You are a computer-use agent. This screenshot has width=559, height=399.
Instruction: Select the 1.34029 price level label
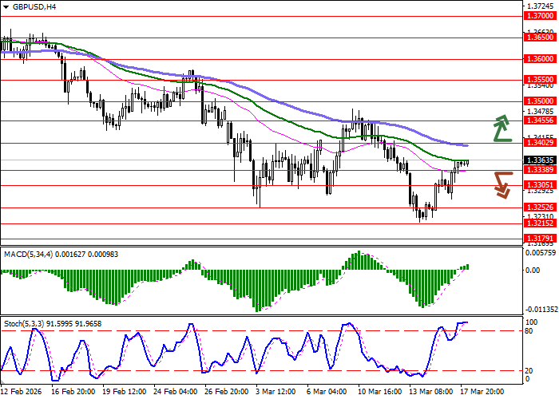(x=540, y=143)
